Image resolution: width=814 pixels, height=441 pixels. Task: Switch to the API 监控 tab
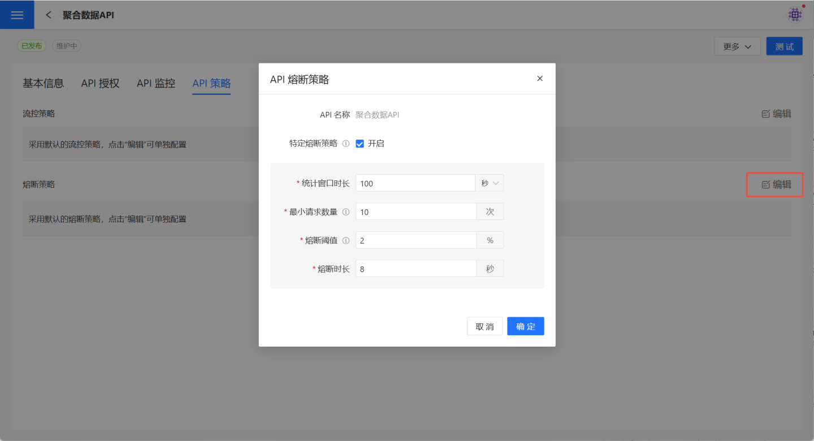(155, 83)
